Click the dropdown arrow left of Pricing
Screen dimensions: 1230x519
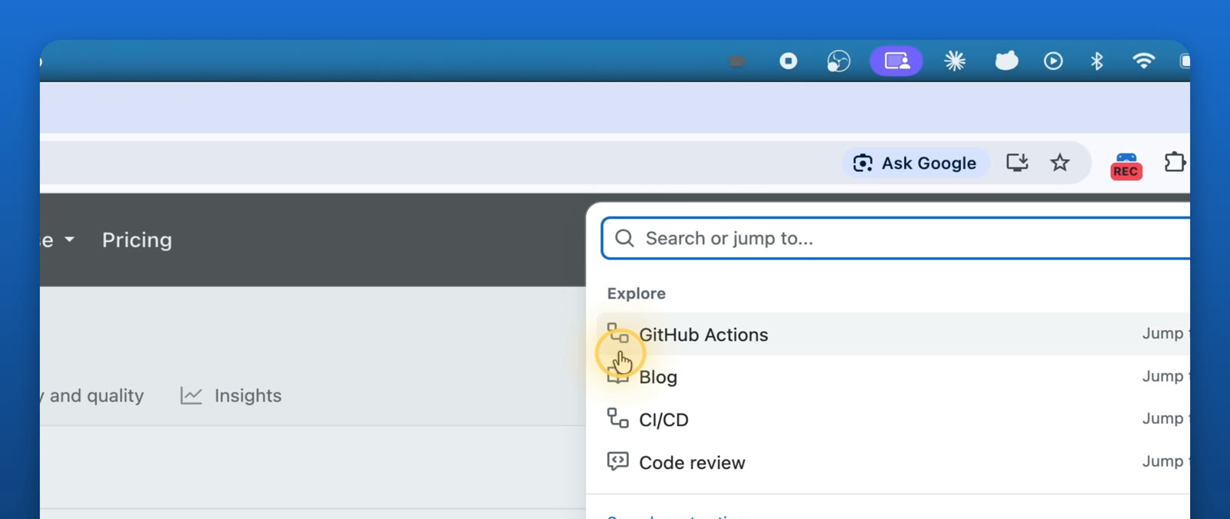(x=69, y=240)
